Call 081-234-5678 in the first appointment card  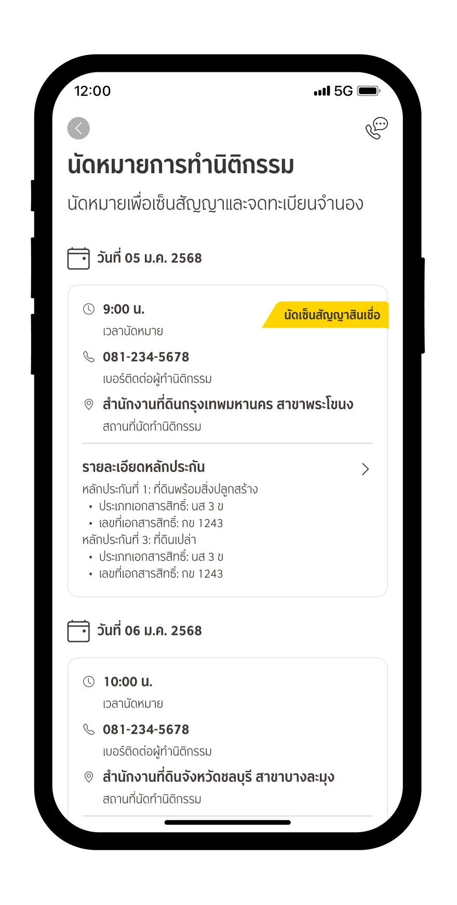[146, 357]
